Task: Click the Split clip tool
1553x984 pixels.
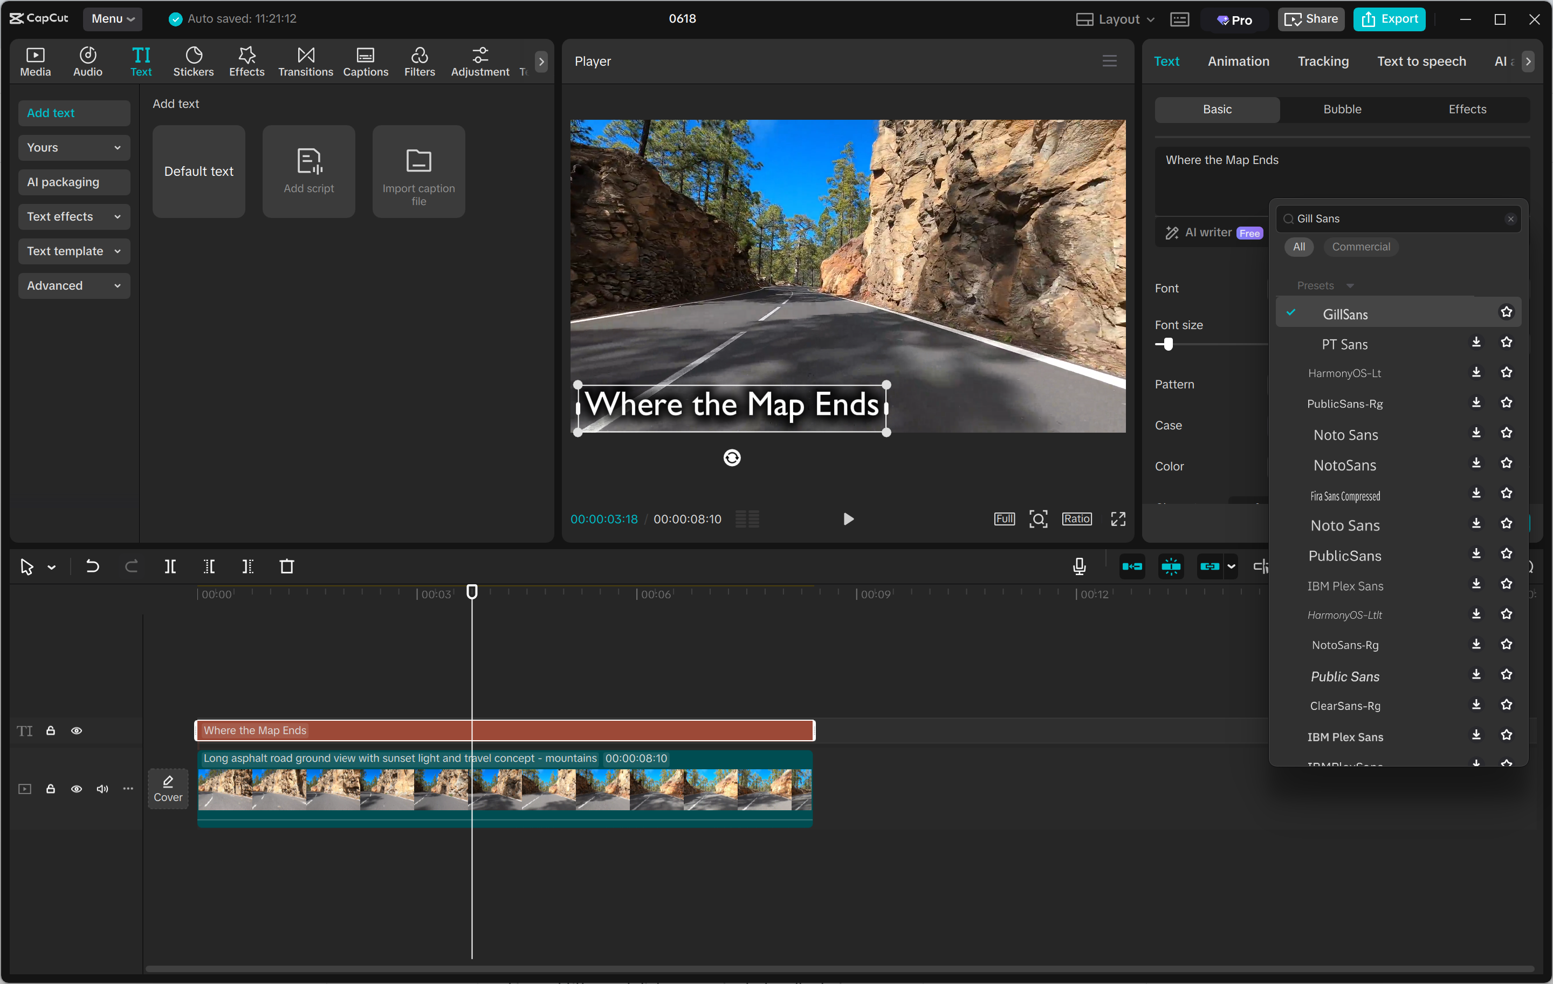Action: pyautogui.click(x=170, y=566)
